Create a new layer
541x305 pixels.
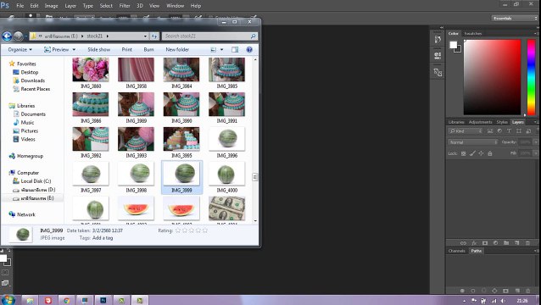coord(517,243)
